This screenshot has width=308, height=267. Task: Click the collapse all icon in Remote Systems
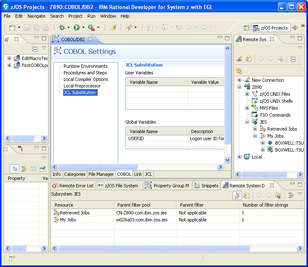293,59
